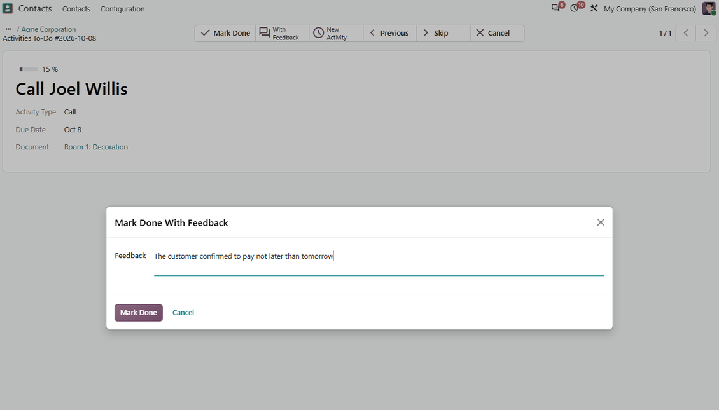The height and width of the screenshot is (410, 719).
Task: Confirm with the purple Mark Done button
Action: click(x=139, y=312)
